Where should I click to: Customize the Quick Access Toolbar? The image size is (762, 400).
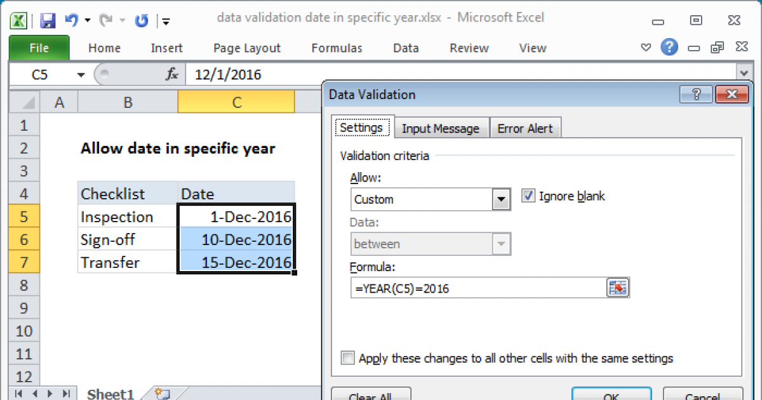click(165, 21)
